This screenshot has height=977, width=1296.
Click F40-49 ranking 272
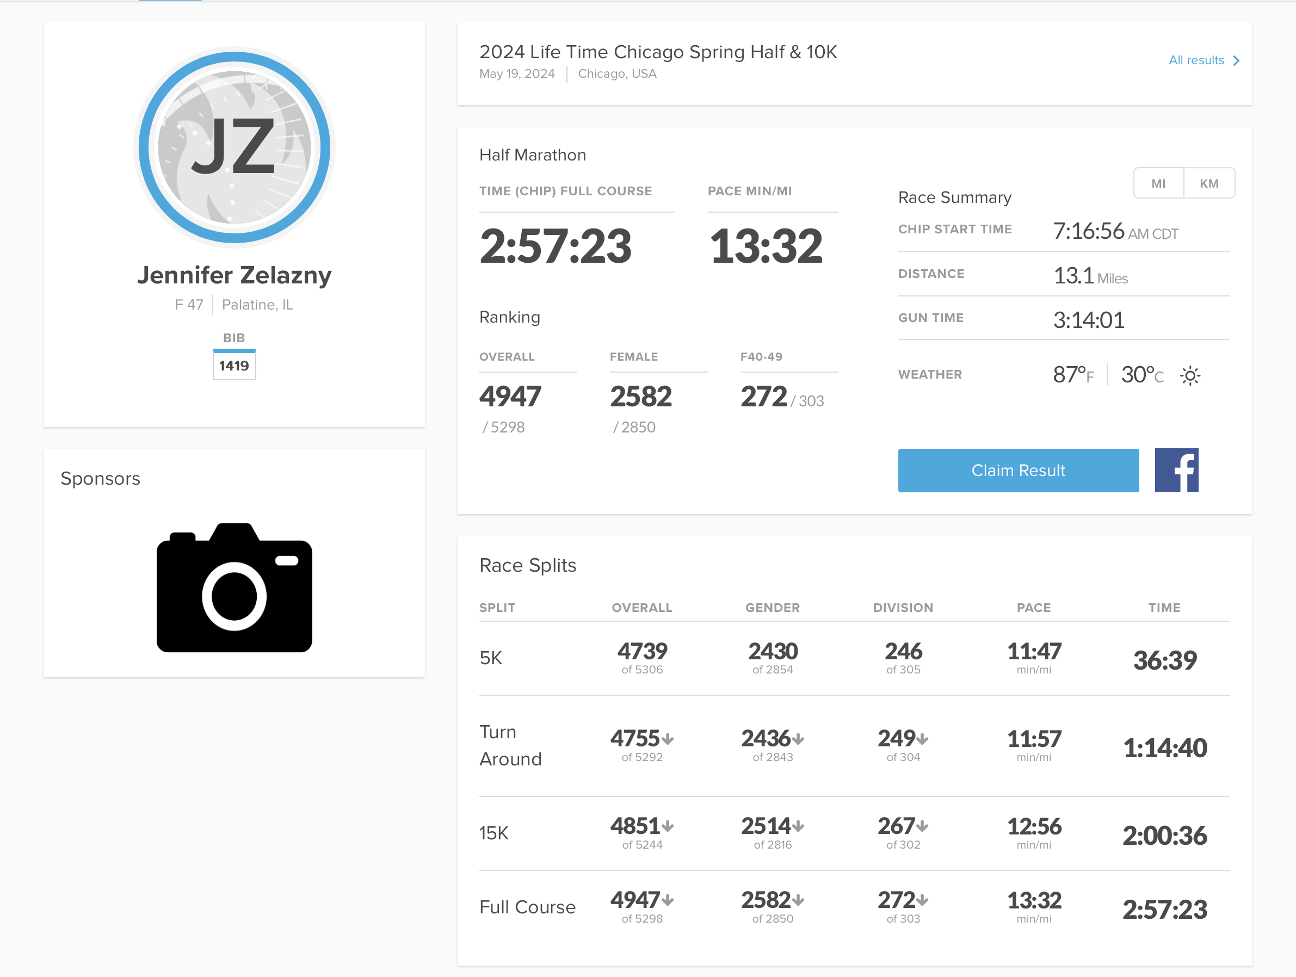pyautogui.click(x=763, y=397)
